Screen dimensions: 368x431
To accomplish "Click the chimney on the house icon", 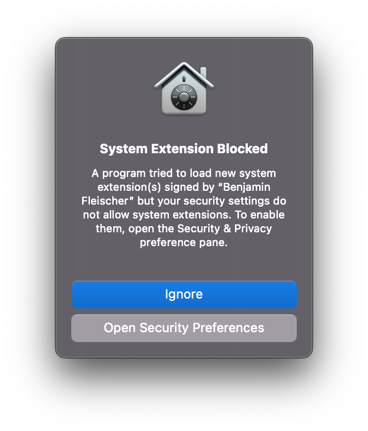I will click(203, 73).
